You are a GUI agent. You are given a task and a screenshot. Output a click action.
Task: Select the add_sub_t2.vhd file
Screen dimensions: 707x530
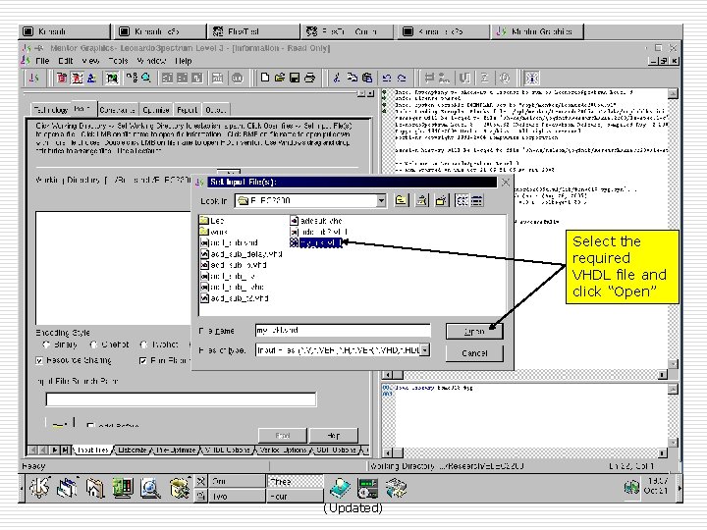[x=235, y=298]
